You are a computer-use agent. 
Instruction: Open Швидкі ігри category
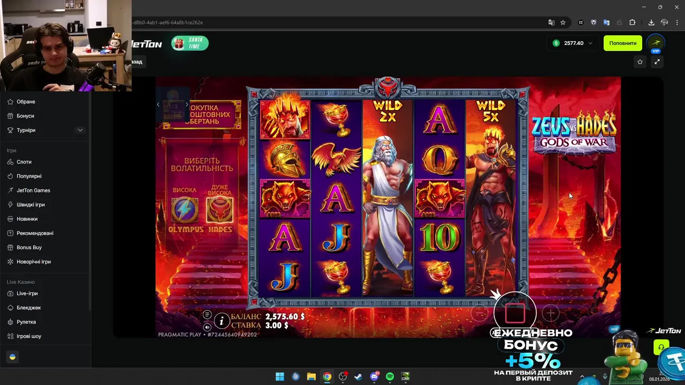coord(31,205)
